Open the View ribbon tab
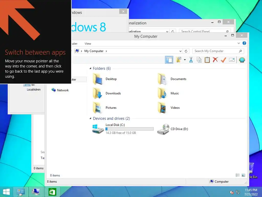This screenshot has width=262, height=197. click(88, 44)
